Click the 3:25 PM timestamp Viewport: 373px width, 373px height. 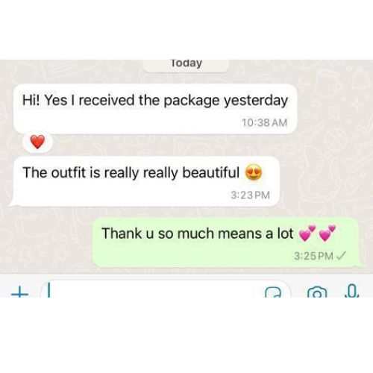pos(313,256)
